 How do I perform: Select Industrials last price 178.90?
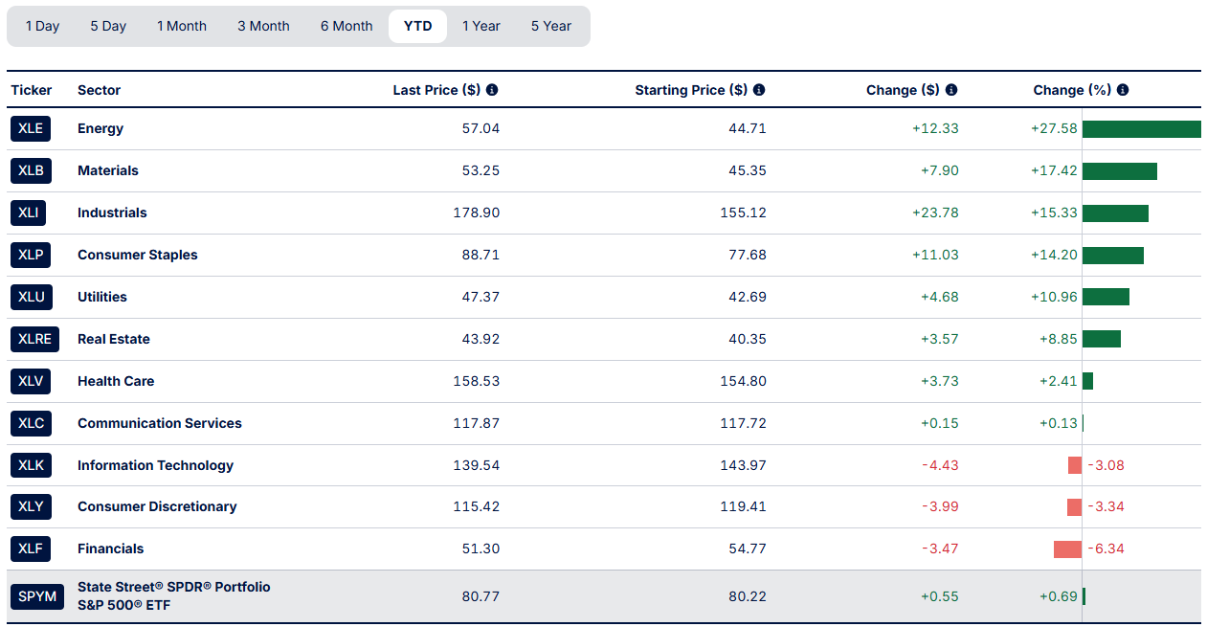(477, 213)
